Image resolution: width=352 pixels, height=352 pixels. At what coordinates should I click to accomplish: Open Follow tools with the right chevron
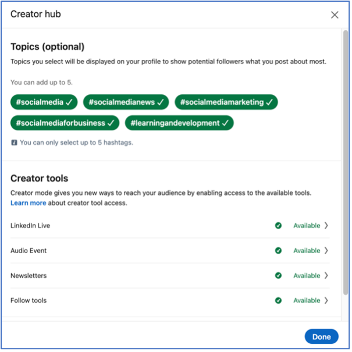pos(326,300)
